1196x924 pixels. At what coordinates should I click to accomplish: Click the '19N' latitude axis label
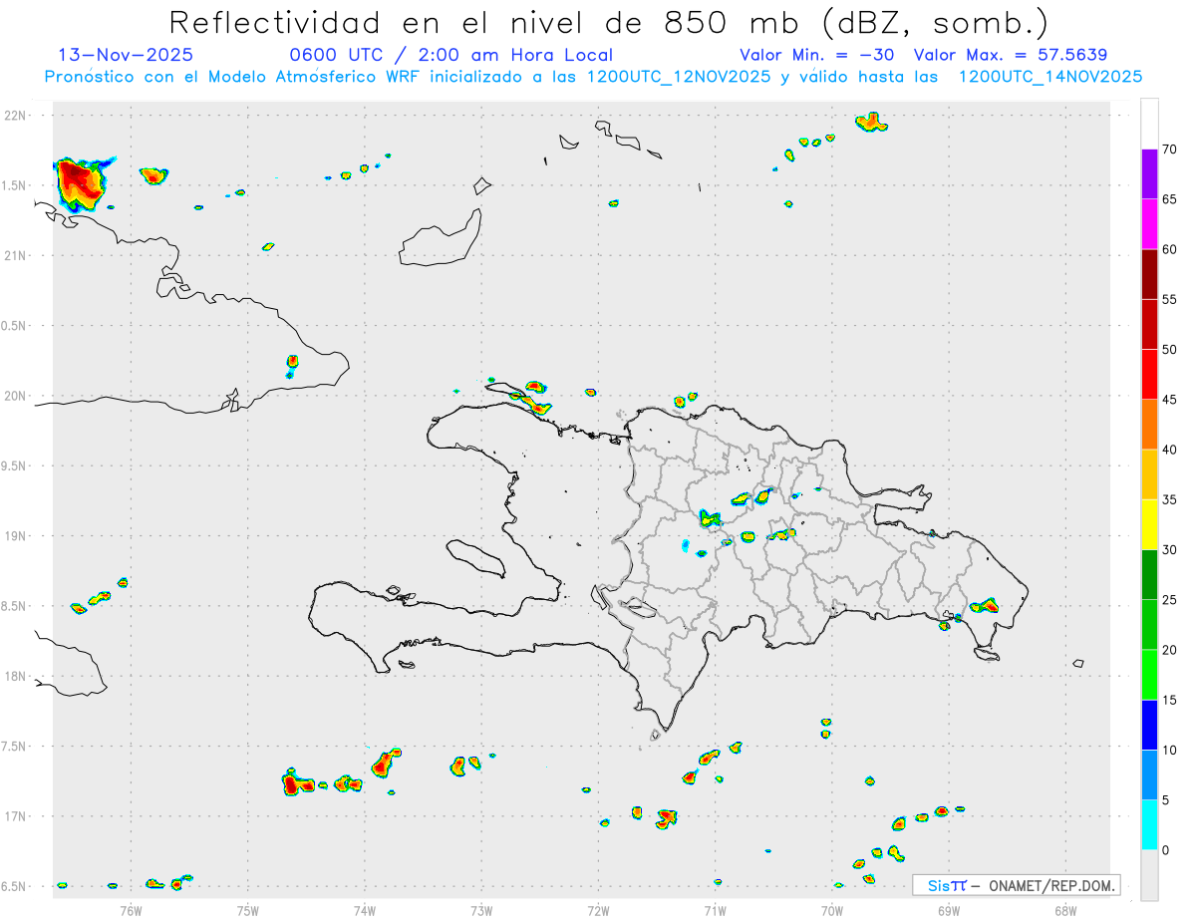(x=16, y=536)
